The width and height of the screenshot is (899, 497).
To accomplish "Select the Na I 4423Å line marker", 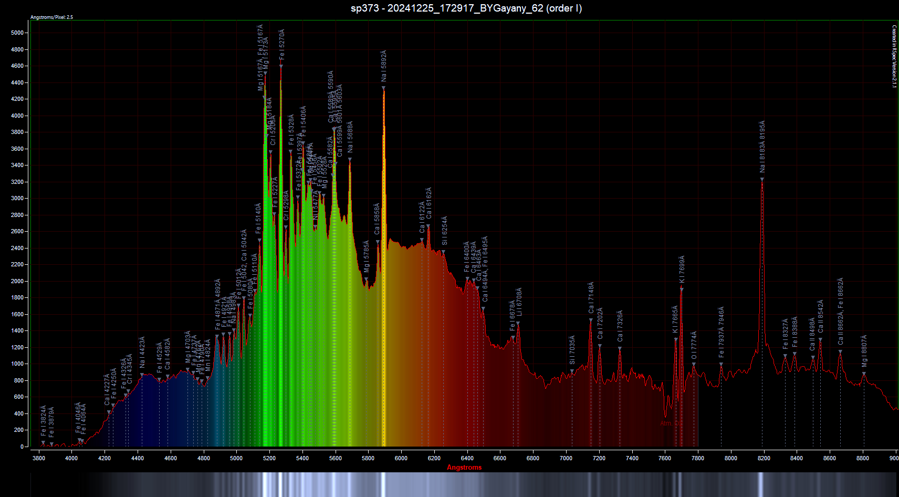I will tap(142, 375).
